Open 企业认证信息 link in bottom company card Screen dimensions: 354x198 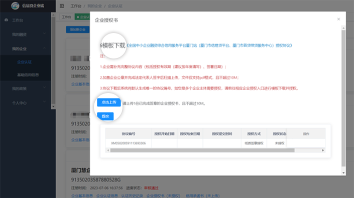point(107,196)
